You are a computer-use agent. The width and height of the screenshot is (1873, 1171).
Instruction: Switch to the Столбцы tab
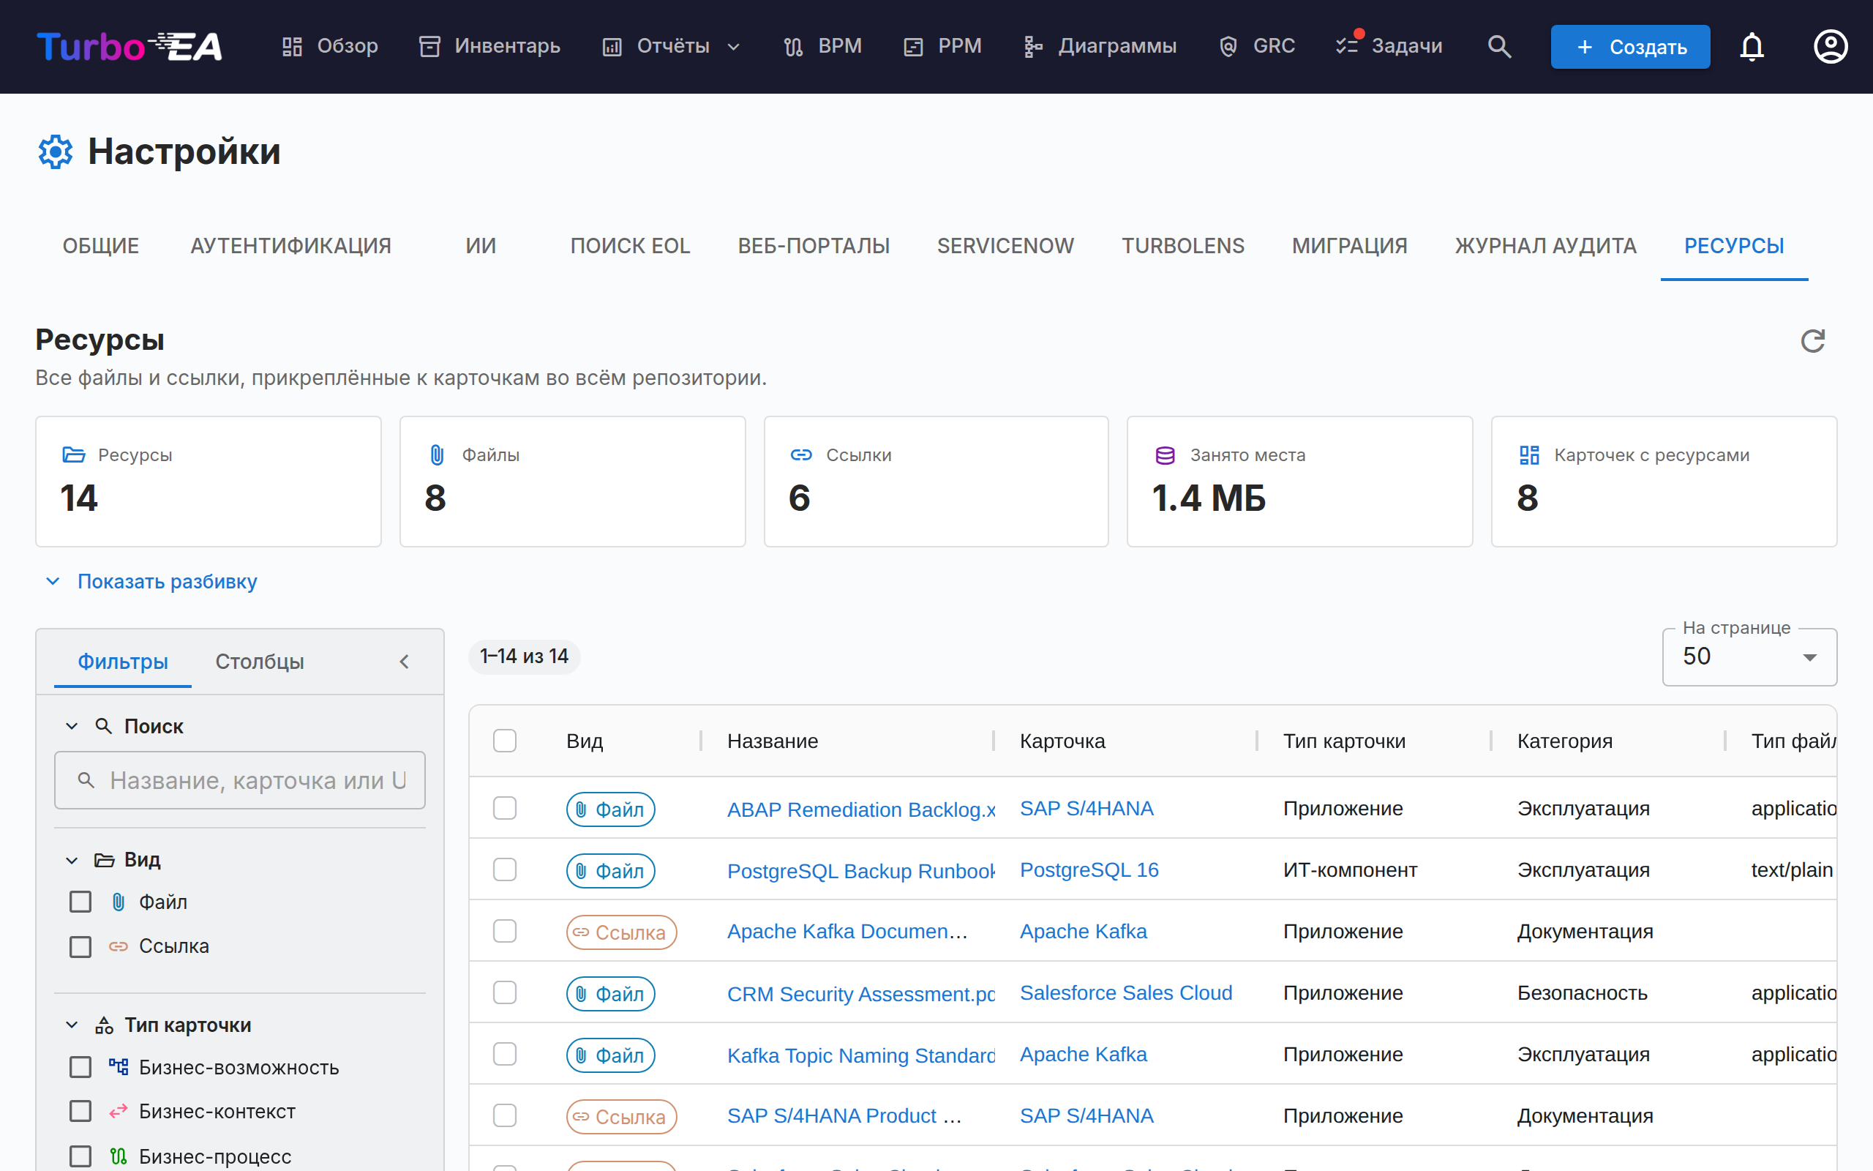pyautogui.click(x=259, y=662)
